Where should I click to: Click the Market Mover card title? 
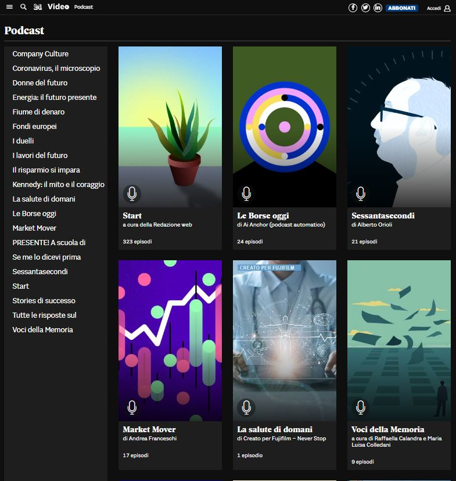149,429
